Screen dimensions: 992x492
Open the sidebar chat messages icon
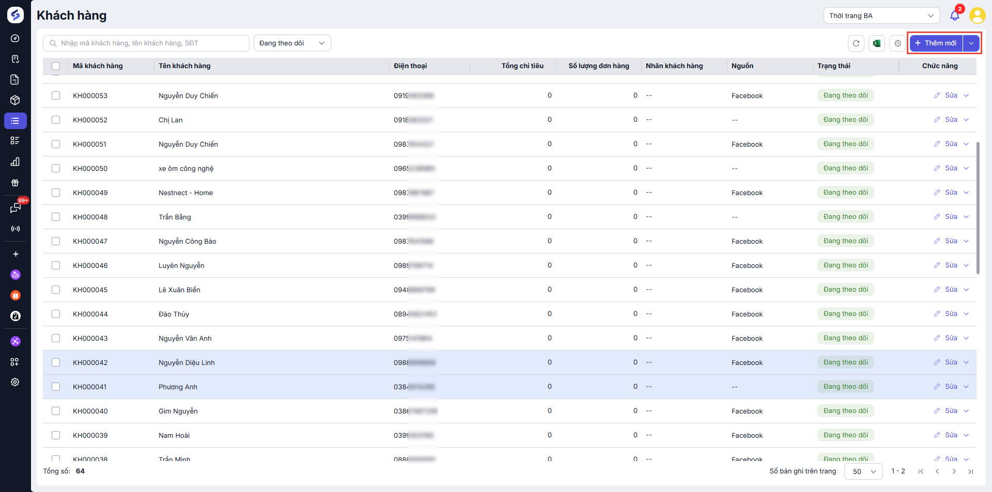pyautogui.click(x=15, y=208)
